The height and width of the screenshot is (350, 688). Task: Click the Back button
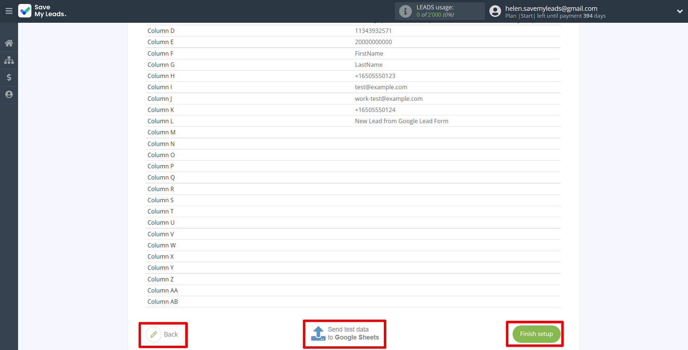(x=163, y=334)
